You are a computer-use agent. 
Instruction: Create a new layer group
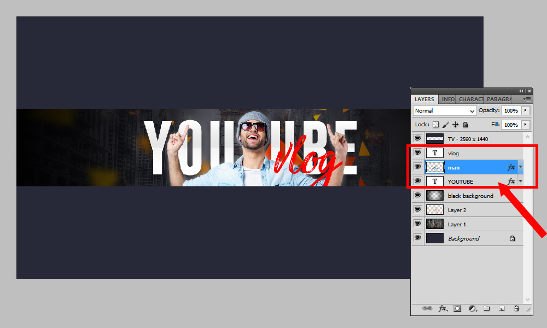(487, 308)
